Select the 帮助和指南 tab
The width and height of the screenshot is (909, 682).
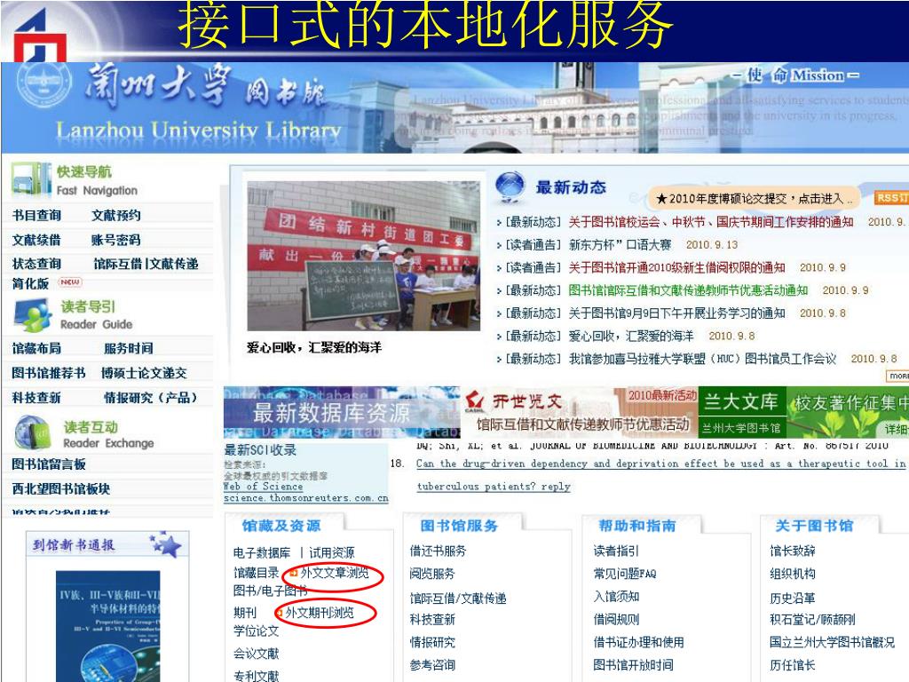(637, 526)
